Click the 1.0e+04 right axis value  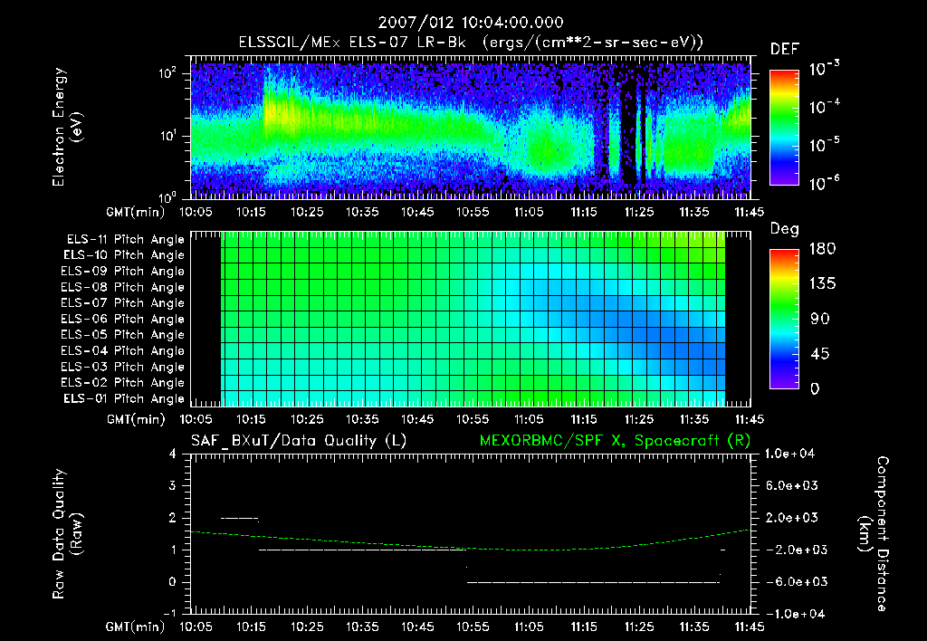[x=789, y=454]
